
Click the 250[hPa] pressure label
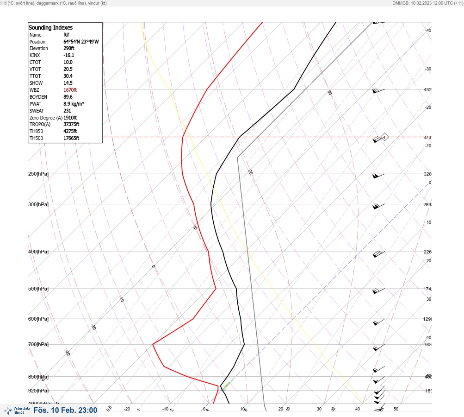[38, 174]
